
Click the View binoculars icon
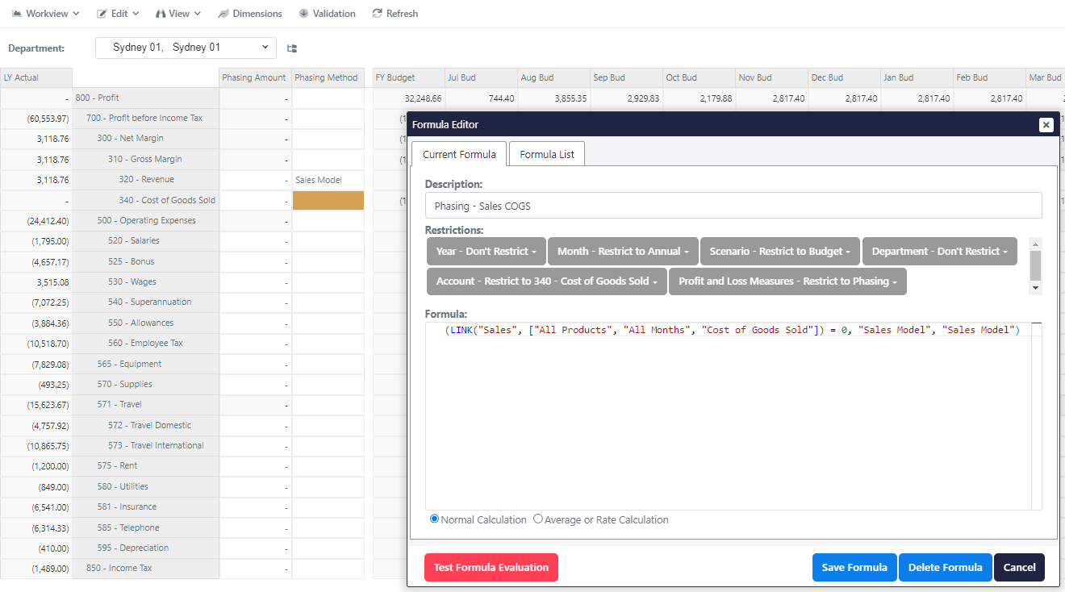pyautogui.click(x=161, y=14)
